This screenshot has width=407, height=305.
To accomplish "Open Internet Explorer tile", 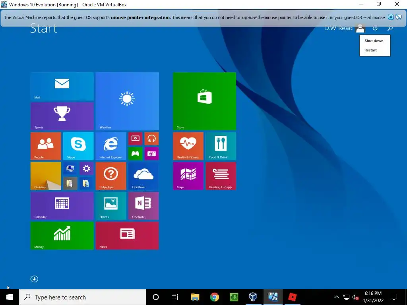I will click(111, 146).
